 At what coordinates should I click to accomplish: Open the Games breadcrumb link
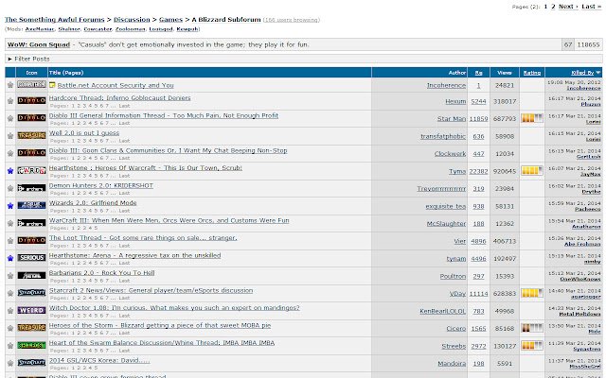(170, 19)
